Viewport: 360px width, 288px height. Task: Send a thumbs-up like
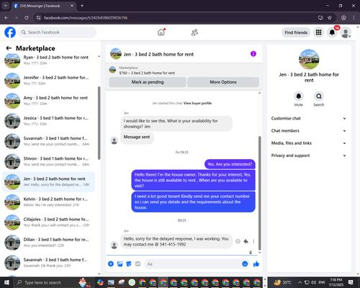pyautogui.click(x=256, y=264)
